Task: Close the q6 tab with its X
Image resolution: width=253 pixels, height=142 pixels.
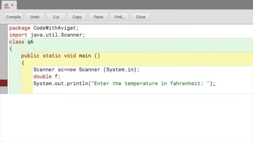Action: point(12,5)
